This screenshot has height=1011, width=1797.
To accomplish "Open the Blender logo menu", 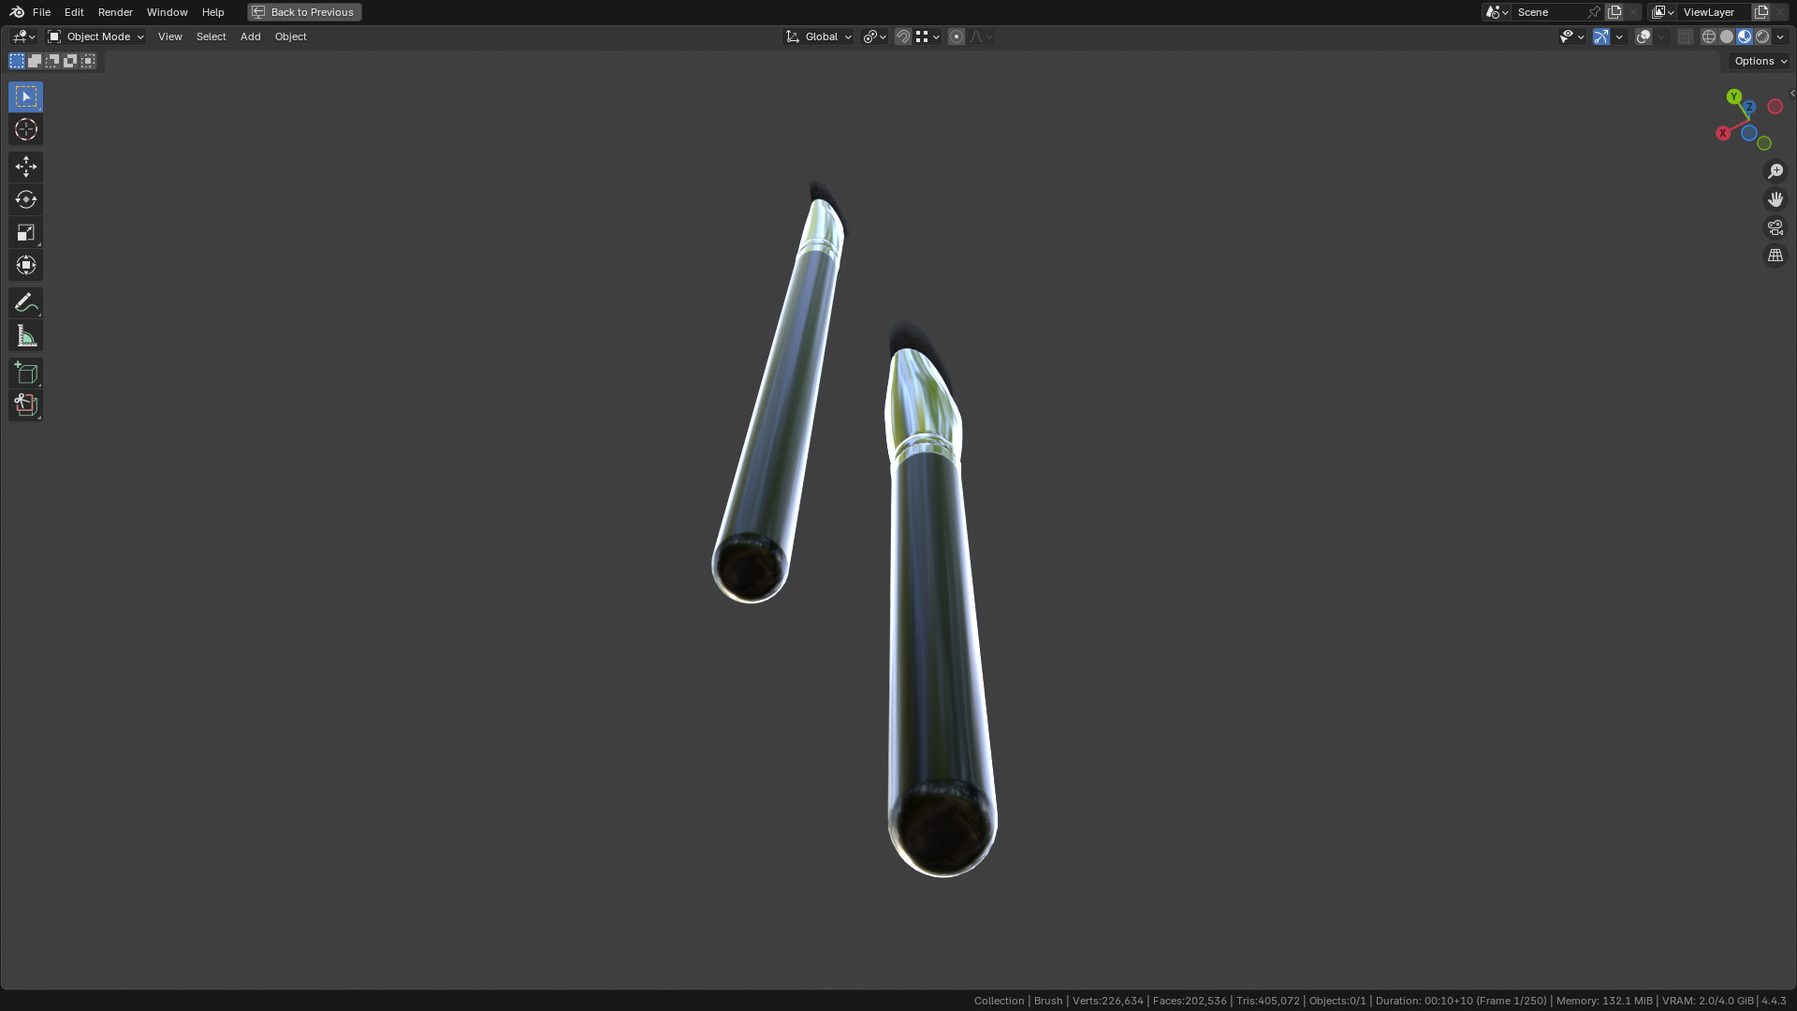I will pos(17,12).
